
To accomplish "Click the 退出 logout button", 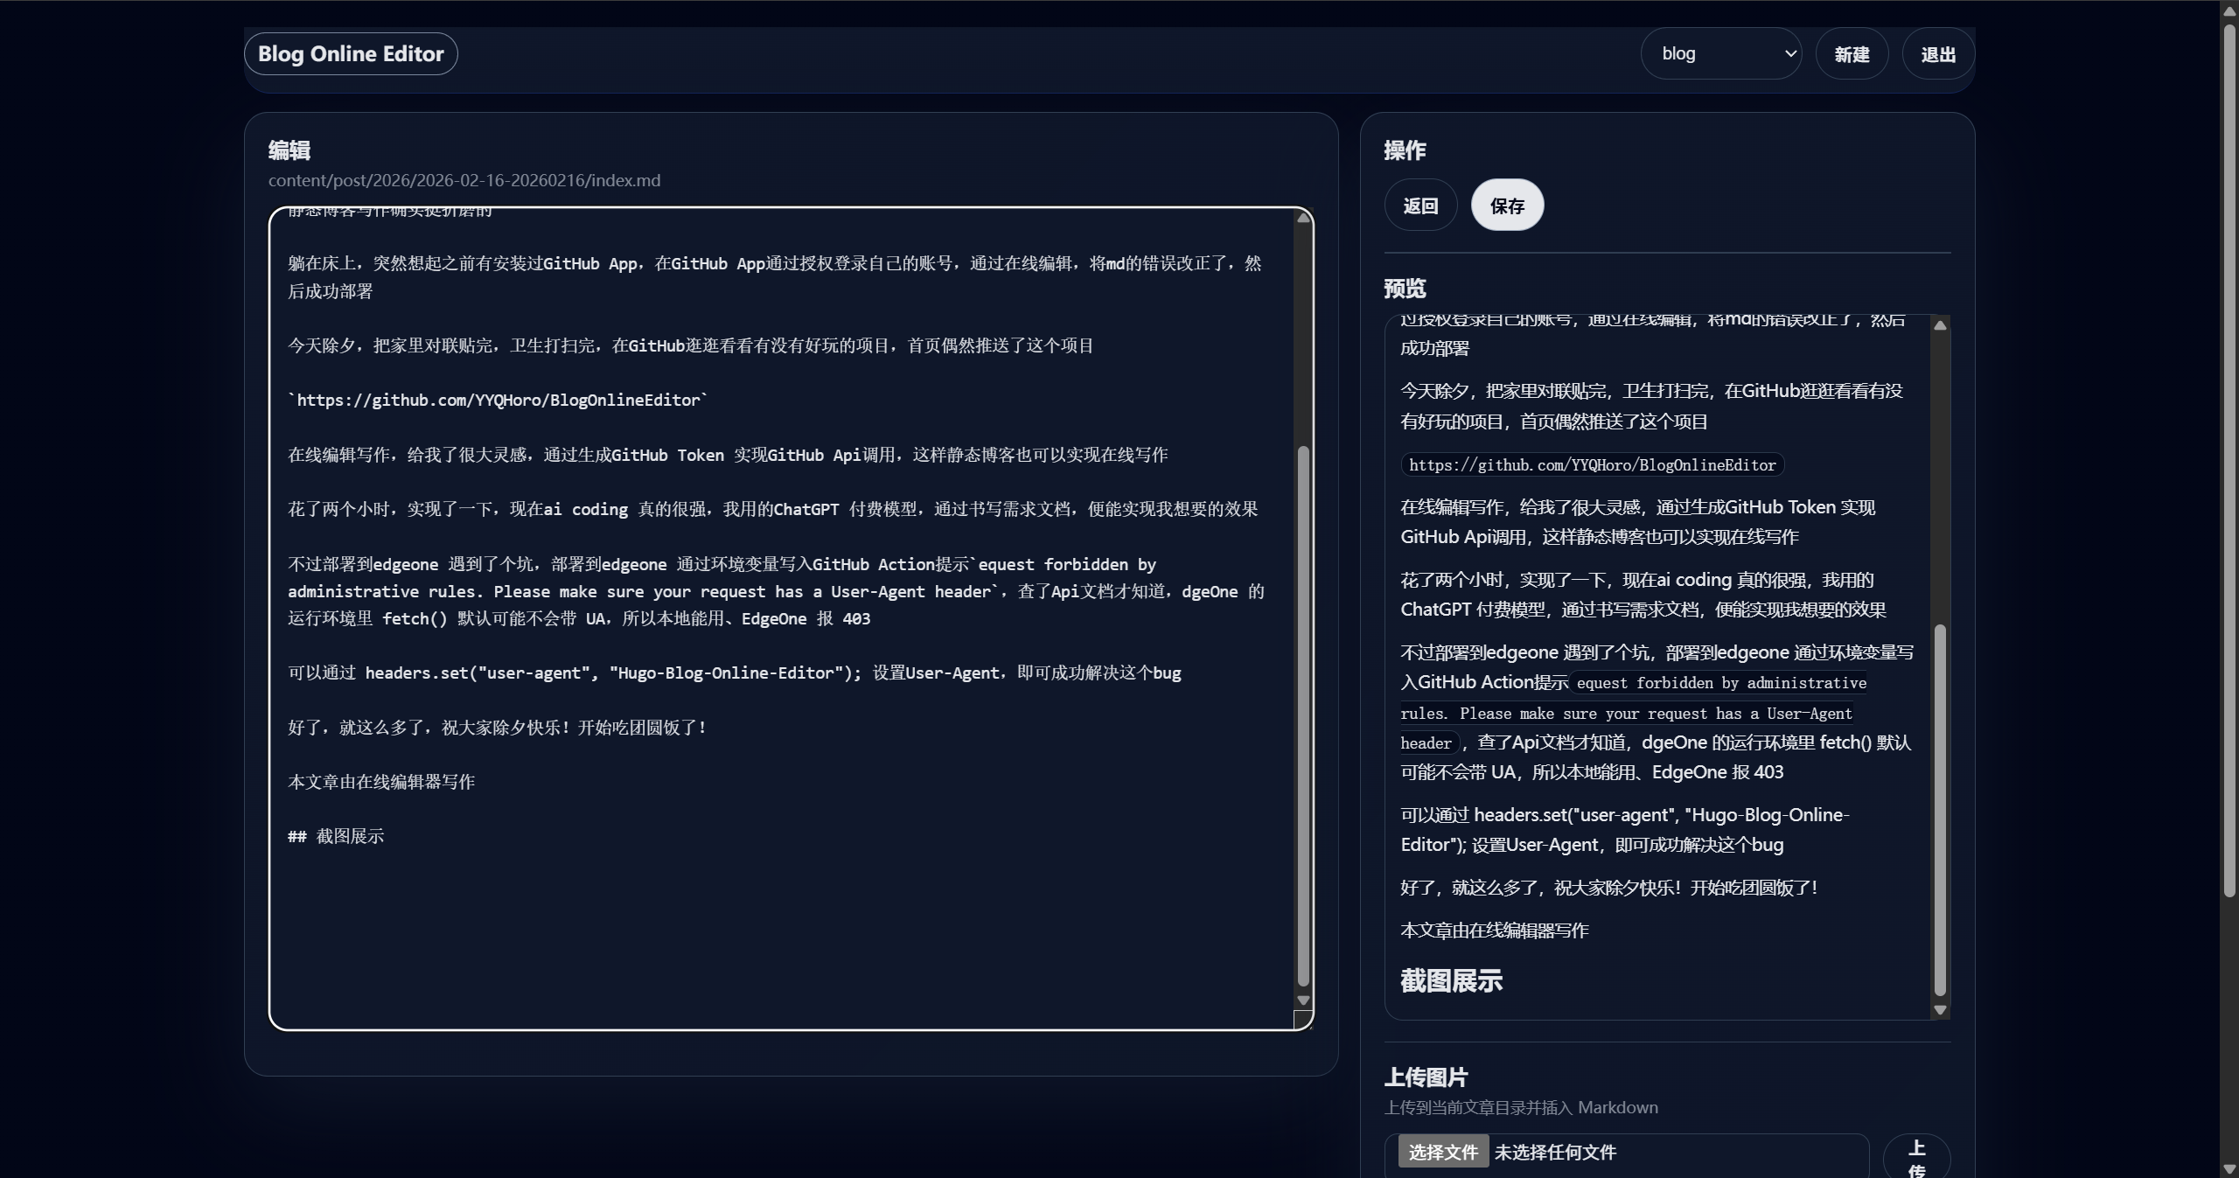I will tap(1937, 54).
